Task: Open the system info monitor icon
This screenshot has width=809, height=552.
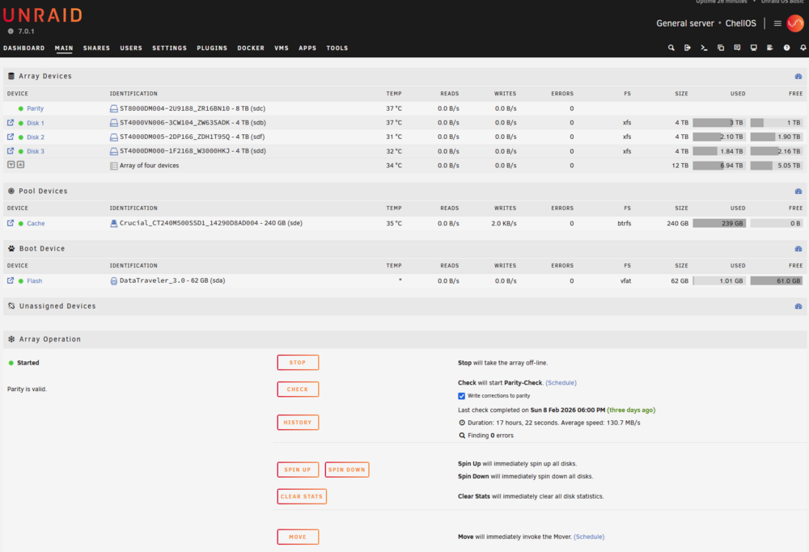Action: (753, 48)
